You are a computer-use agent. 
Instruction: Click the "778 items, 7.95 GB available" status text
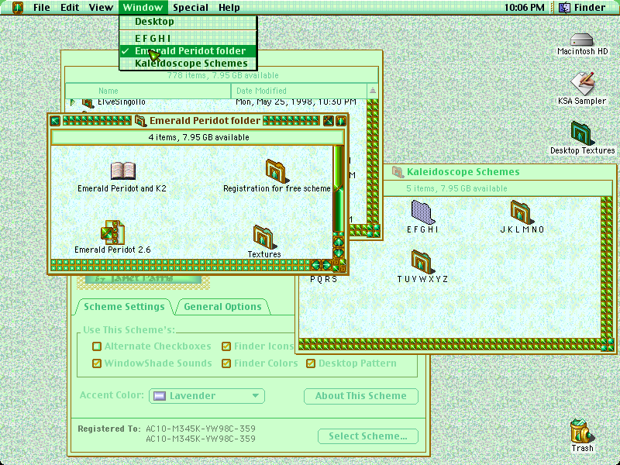tap(223, 75)
